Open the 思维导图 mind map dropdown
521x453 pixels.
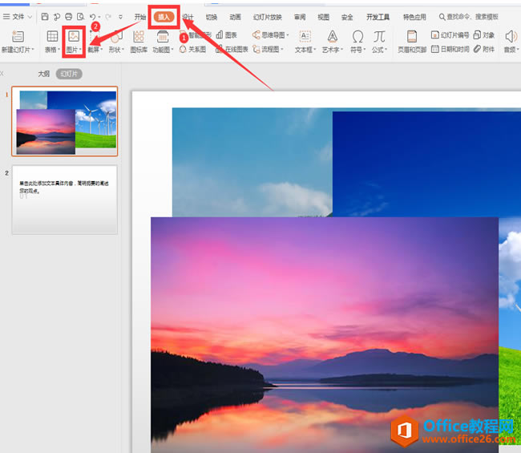pos(270,35)
